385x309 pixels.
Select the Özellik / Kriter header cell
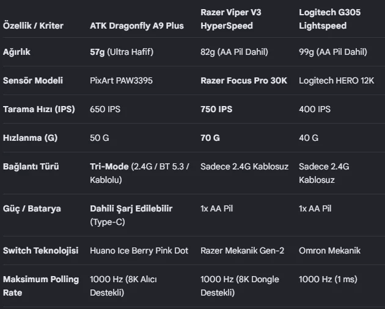[33, 26]
